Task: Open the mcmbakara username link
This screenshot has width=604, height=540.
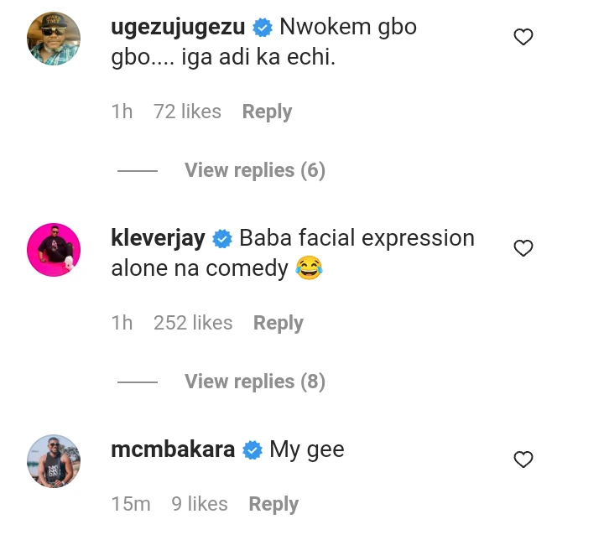Action: tap(173, 449)
